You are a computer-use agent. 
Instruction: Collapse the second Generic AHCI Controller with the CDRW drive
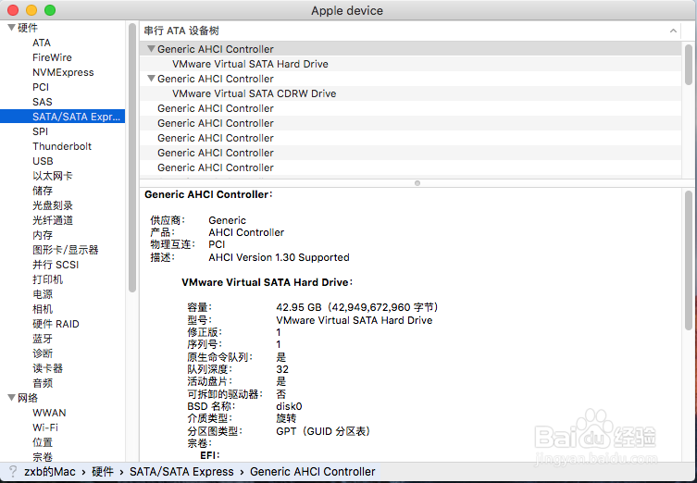click(x=151, y=79)
